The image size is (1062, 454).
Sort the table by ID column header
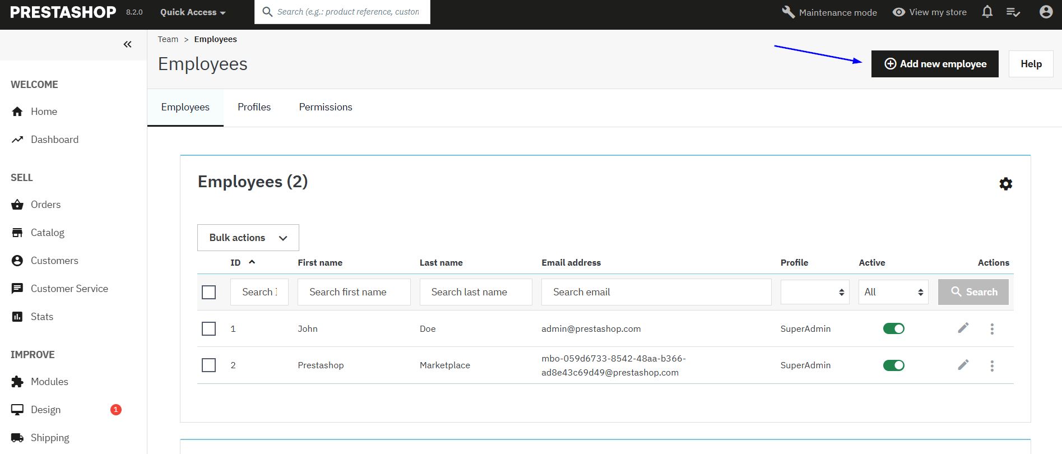236,262
